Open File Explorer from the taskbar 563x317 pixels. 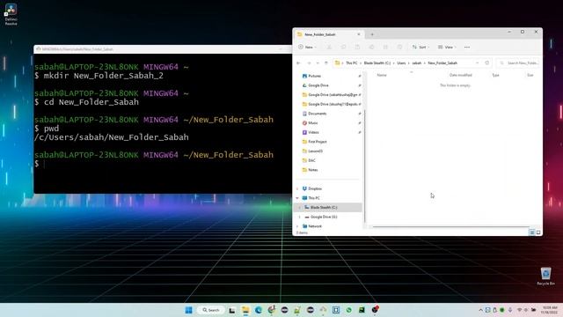coord(245,310)
